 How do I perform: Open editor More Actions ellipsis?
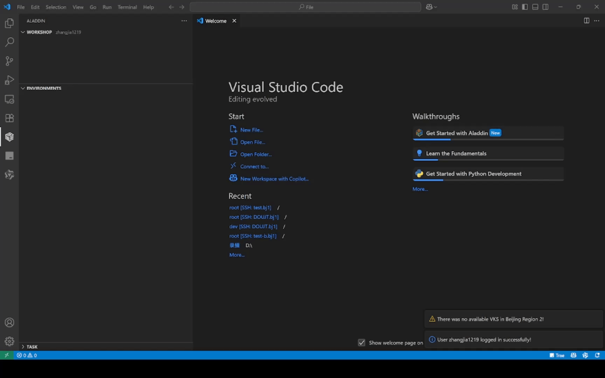(597, 21)
